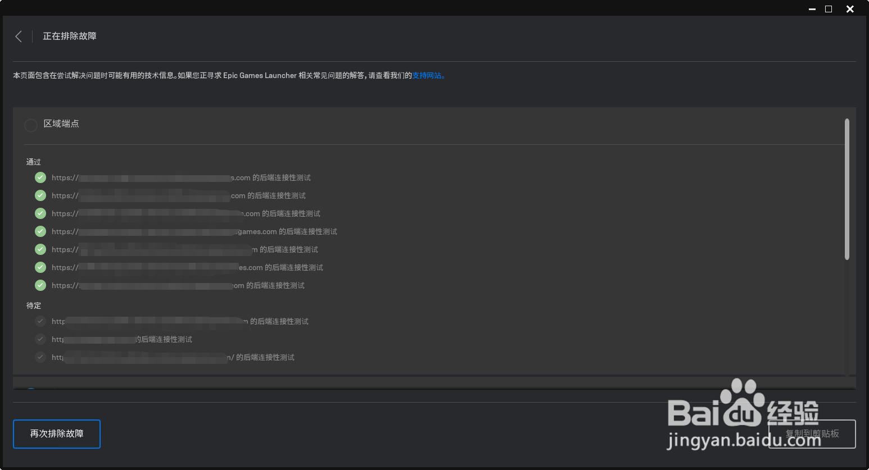Click 区域端点 heading text

coord(61,124)
